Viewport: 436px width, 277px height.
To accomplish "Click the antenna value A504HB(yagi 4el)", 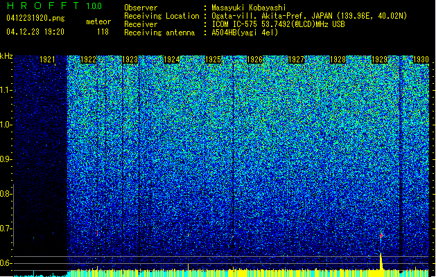I will coord(245,33).
